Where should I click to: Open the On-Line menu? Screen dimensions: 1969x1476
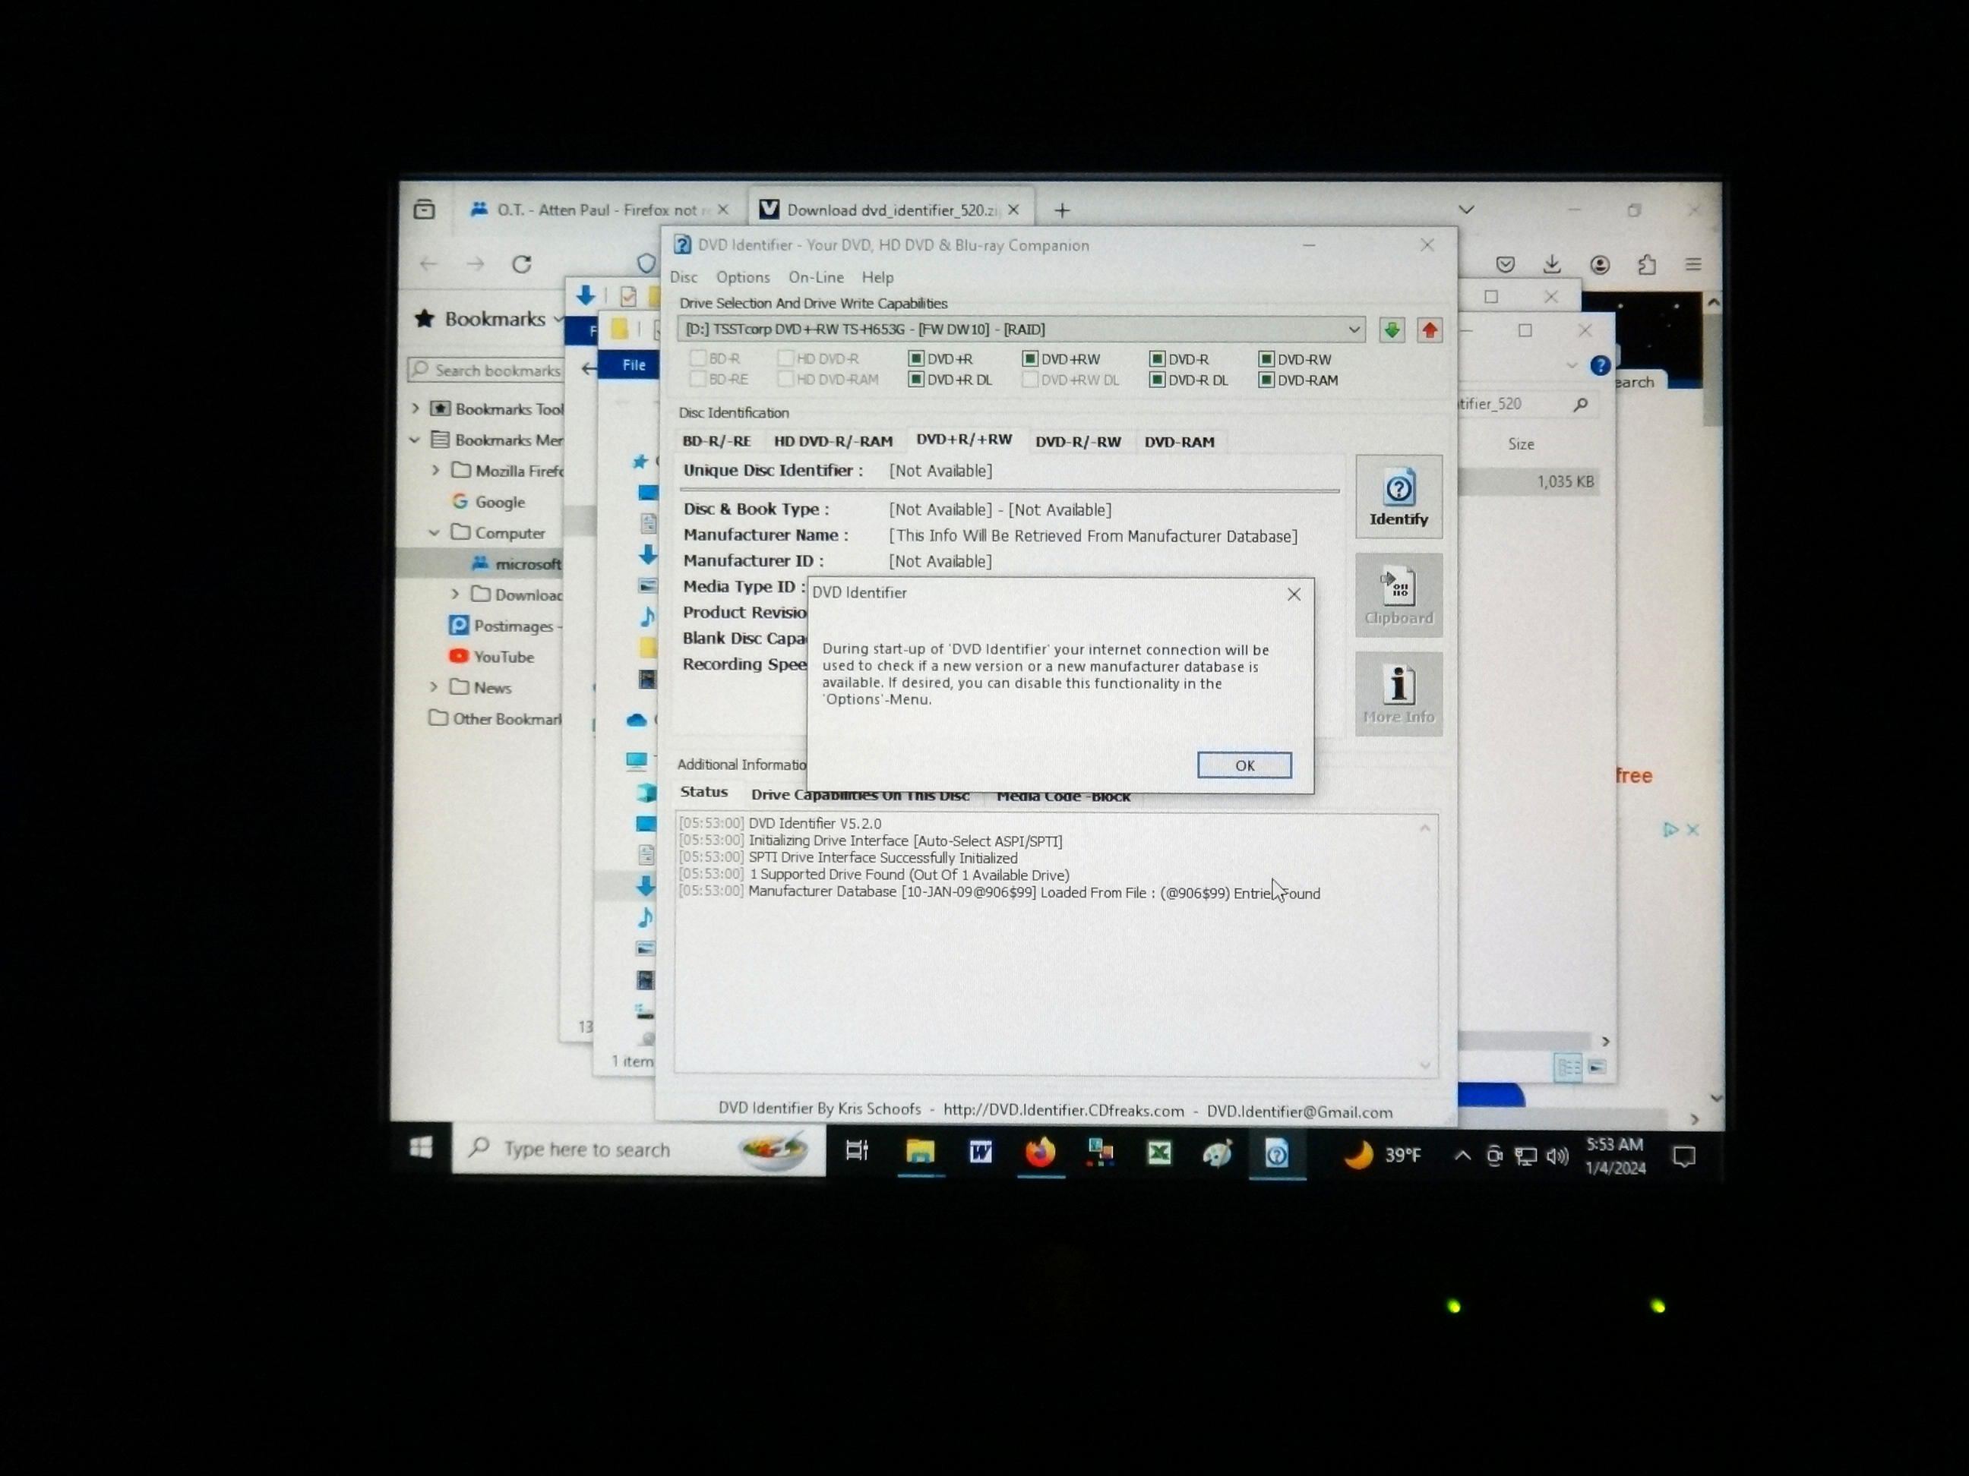pos(815,276)
